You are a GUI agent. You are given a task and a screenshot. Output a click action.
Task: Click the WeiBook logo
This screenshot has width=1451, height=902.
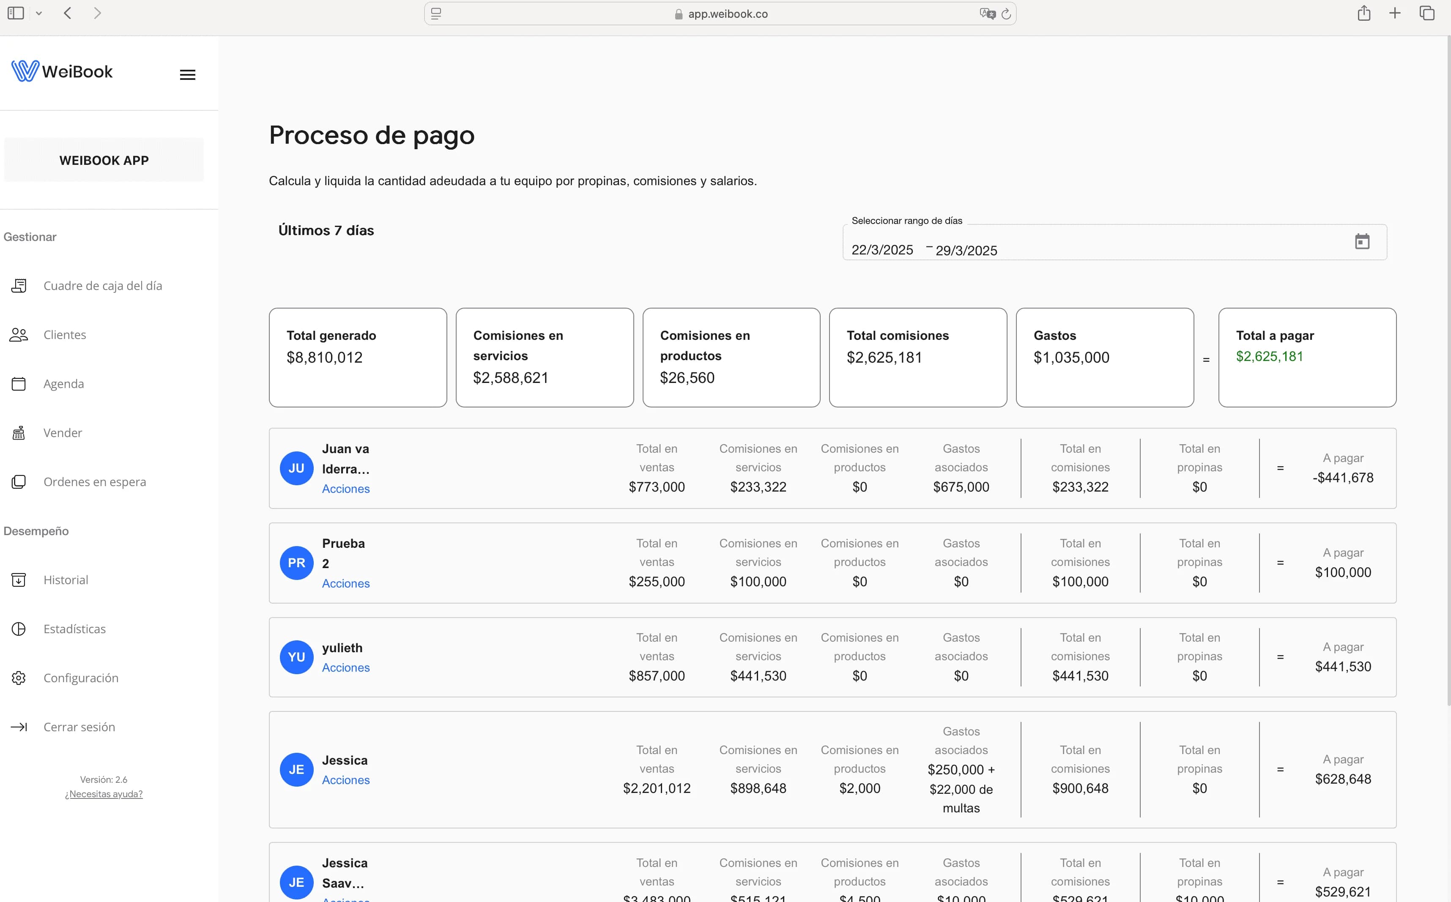(x=61, y=71)
